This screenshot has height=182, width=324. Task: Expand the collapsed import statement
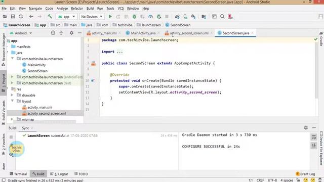coord(119,52)
